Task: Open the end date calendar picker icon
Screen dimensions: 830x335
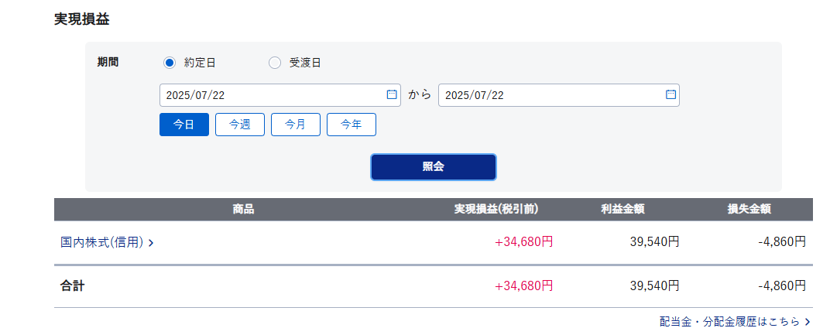Action: [x=671, y=94]
